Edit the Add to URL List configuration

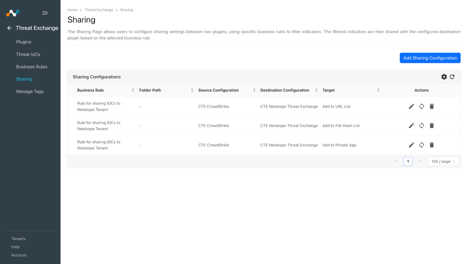coord(411,106)
